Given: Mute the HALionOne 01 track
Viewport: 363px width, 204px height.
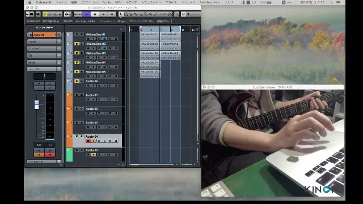Looking at the screenshot, I should (77, 34).
